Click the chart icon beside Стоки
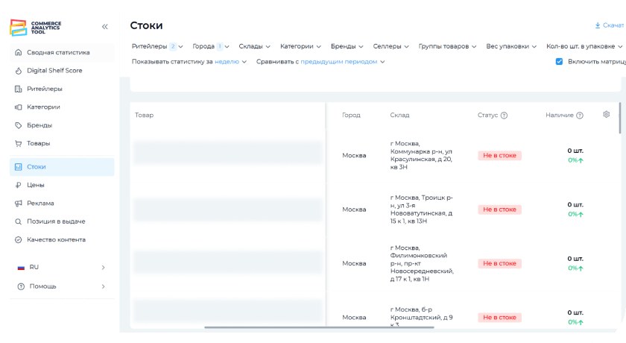Screen dimensions: 626x343 pyautogui.click(x=18, y=167)
